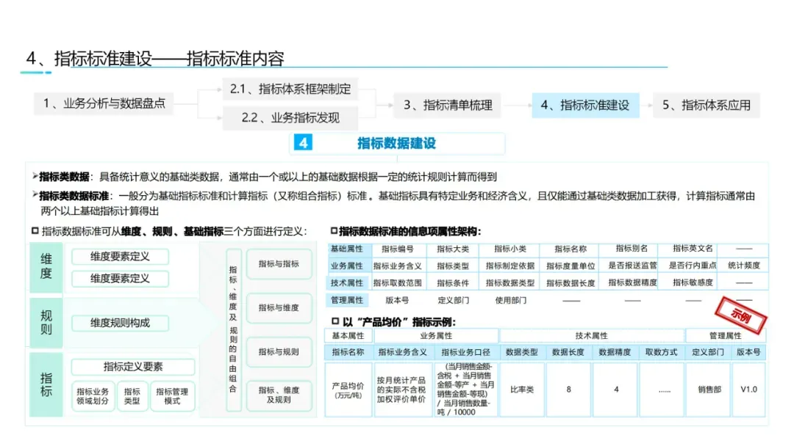
Task: Click the '指标类数据标准' bullet paragraph
Action: [x=395, y=203]
